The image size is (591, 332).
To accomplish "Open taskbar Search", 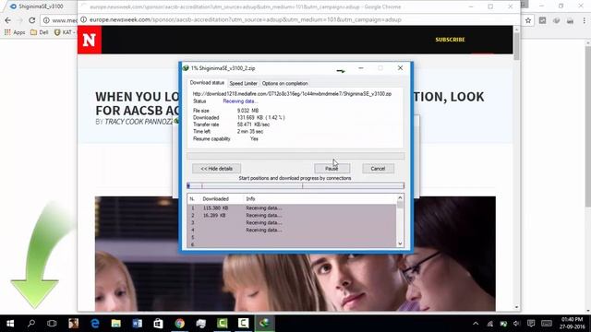I will [x=31, y=323].
